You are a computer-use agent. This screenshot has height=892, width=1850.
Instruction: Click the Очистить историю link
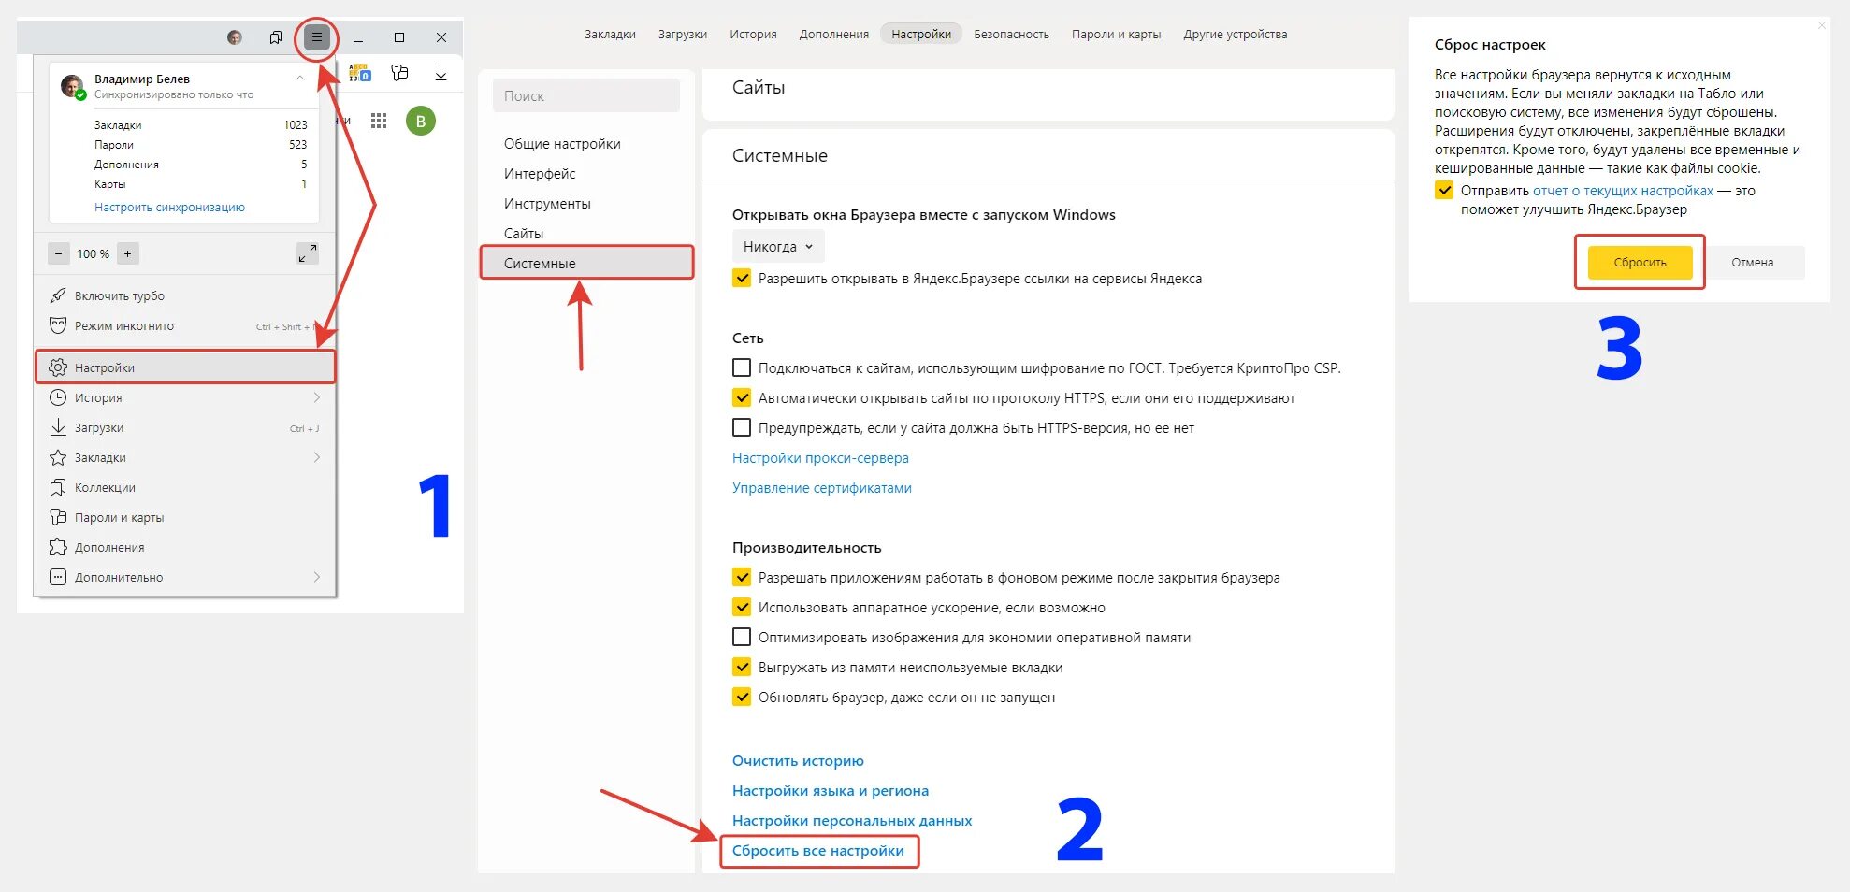798,760
